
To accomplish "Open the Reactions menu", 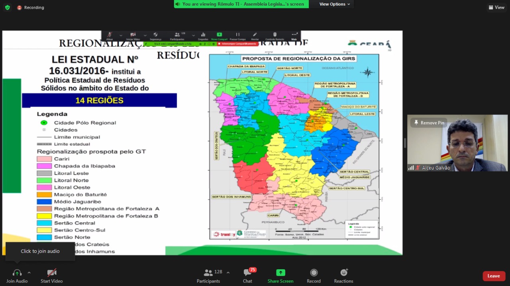I will tap(343, 276).
